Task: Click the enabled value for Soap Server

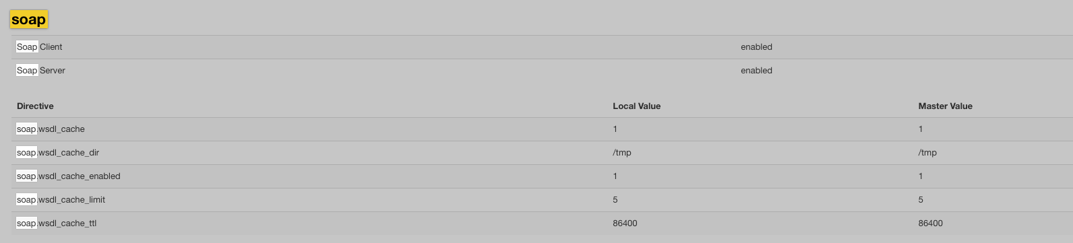Action: (x=756, y=71)
